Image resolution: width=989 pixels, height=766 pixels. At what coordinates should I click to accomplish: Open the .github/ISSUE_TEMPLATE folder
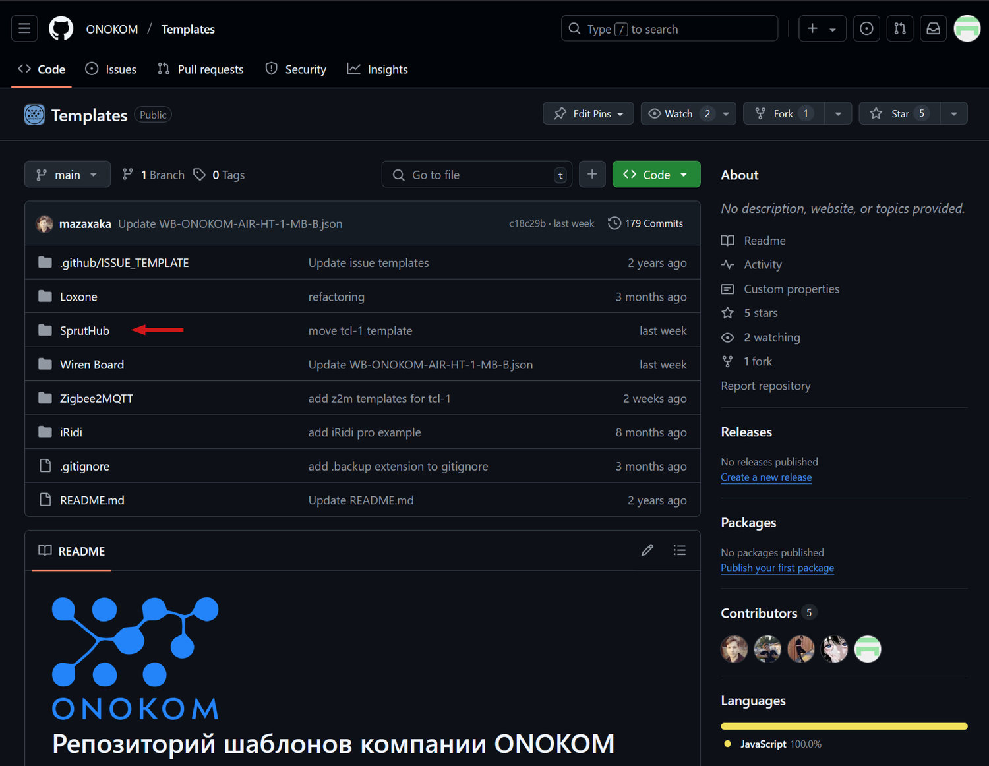pyautogui.click(x=124, y=262)
